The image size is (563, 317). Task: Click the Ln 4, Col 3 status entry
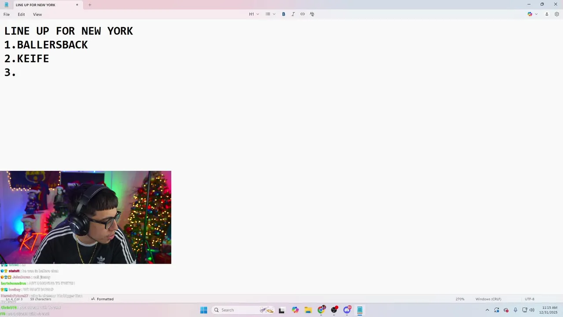[14, 299]
